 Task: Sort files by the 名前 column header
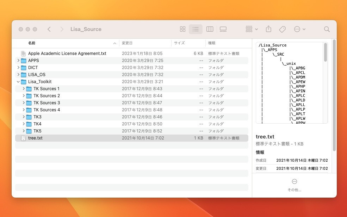(31, 43)
